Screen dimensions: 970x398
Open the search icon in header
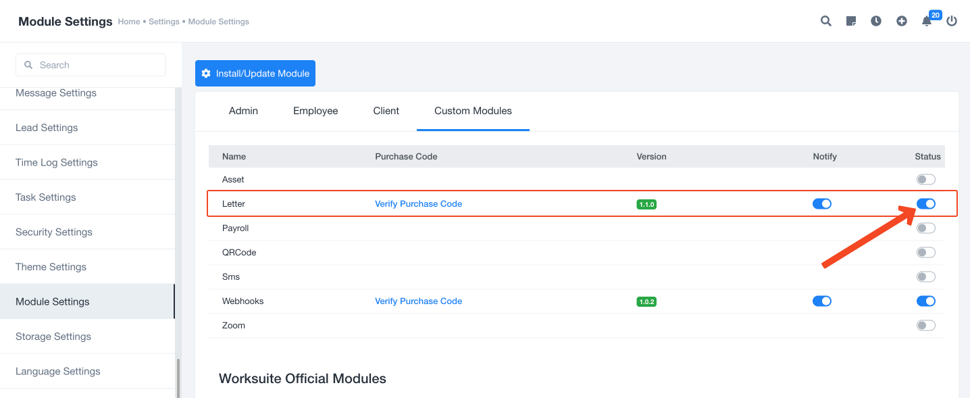click(x=825, y=21)
